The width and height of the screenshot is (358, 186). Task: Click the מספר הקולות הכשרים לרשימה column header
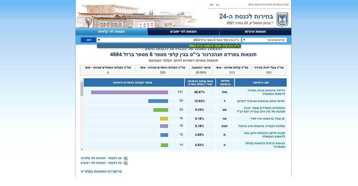click(x=134, y=82)
